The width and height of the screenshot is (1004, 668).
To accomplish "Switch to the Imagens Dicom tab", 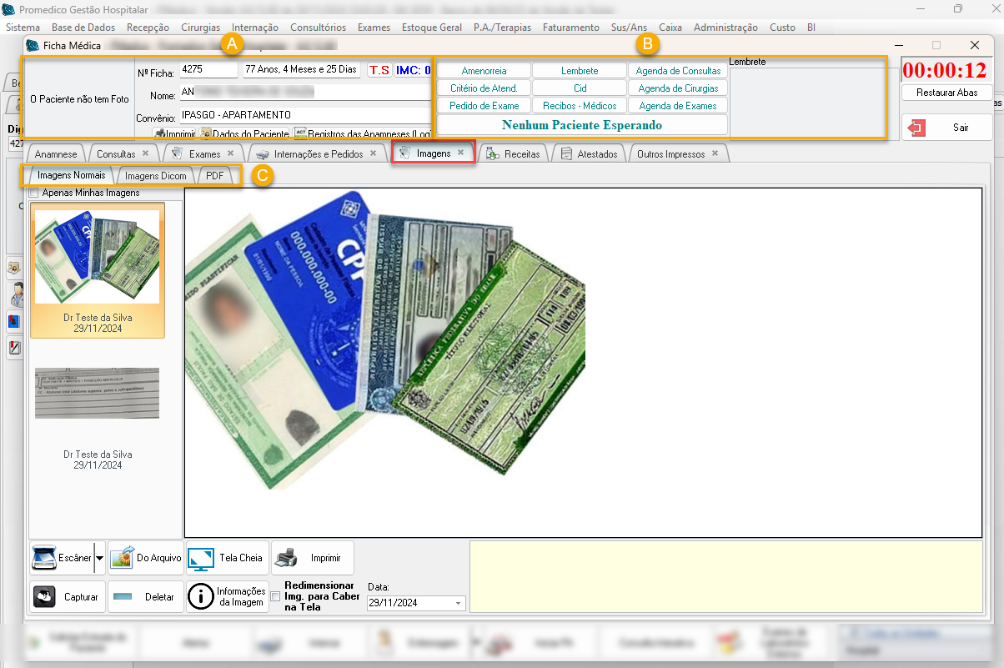I will 156,176.
